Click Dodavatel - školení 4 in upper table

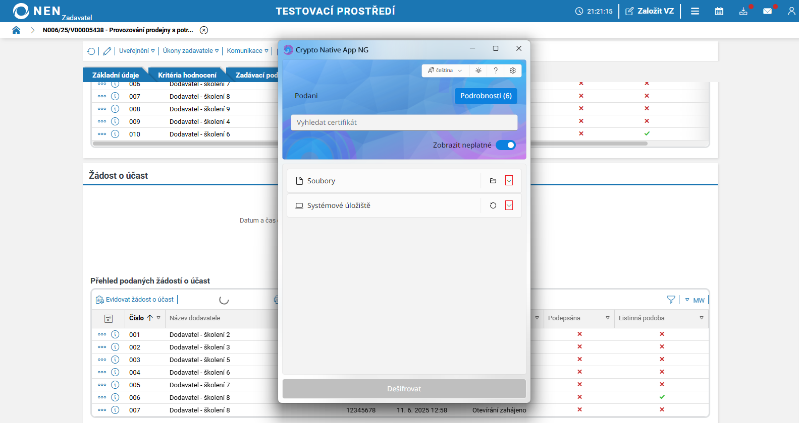(x=200, y=121)
